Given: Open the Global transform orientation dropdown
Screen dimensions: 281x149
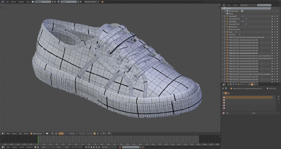Looking at the screenshot, I should (74, 134).
